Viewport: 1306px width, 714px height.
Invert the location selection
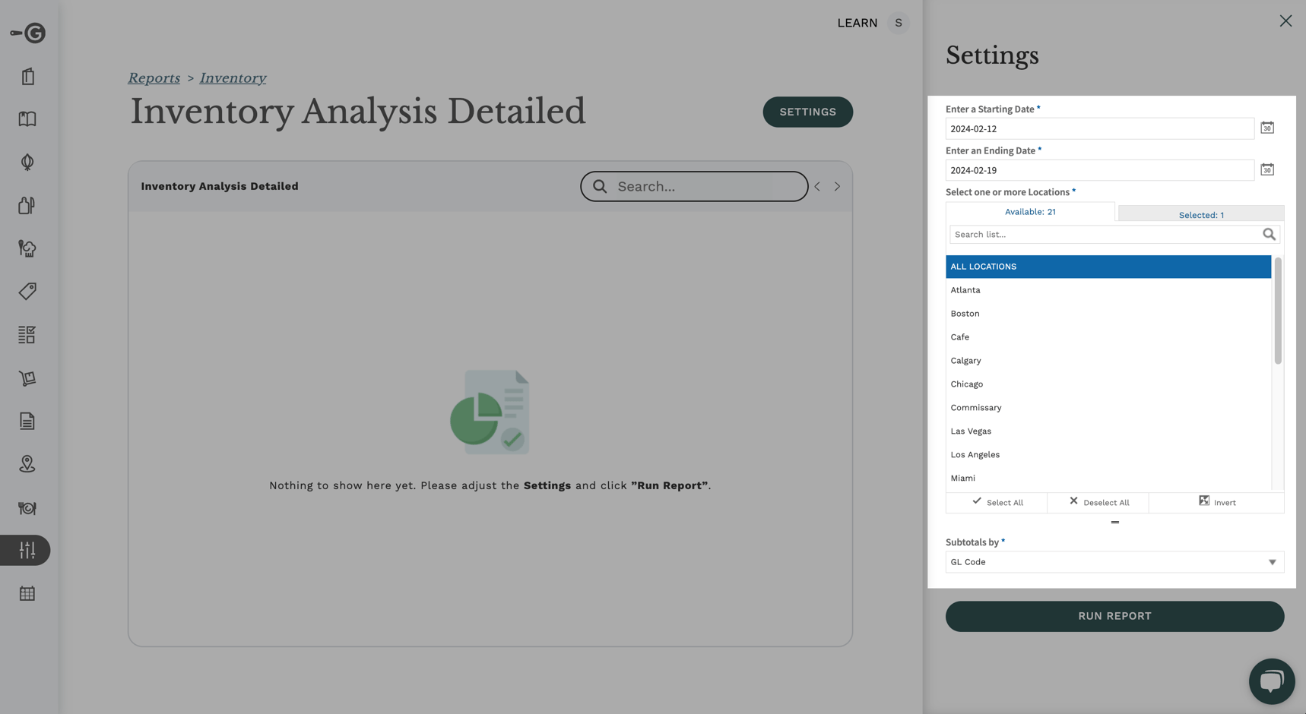[1216, 502]
